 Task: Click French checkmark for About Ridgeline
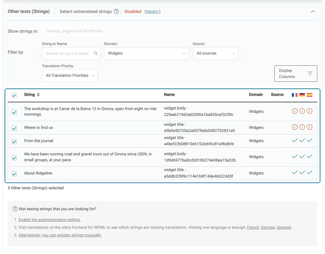coord(294,173)
